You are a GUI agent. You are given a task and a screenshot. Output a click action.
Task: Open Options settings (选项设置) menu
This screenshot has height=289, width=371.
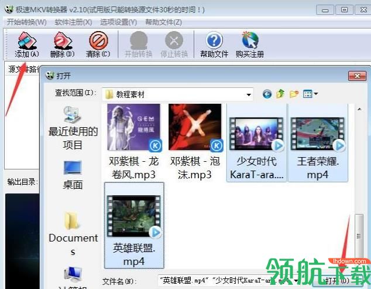119,22
